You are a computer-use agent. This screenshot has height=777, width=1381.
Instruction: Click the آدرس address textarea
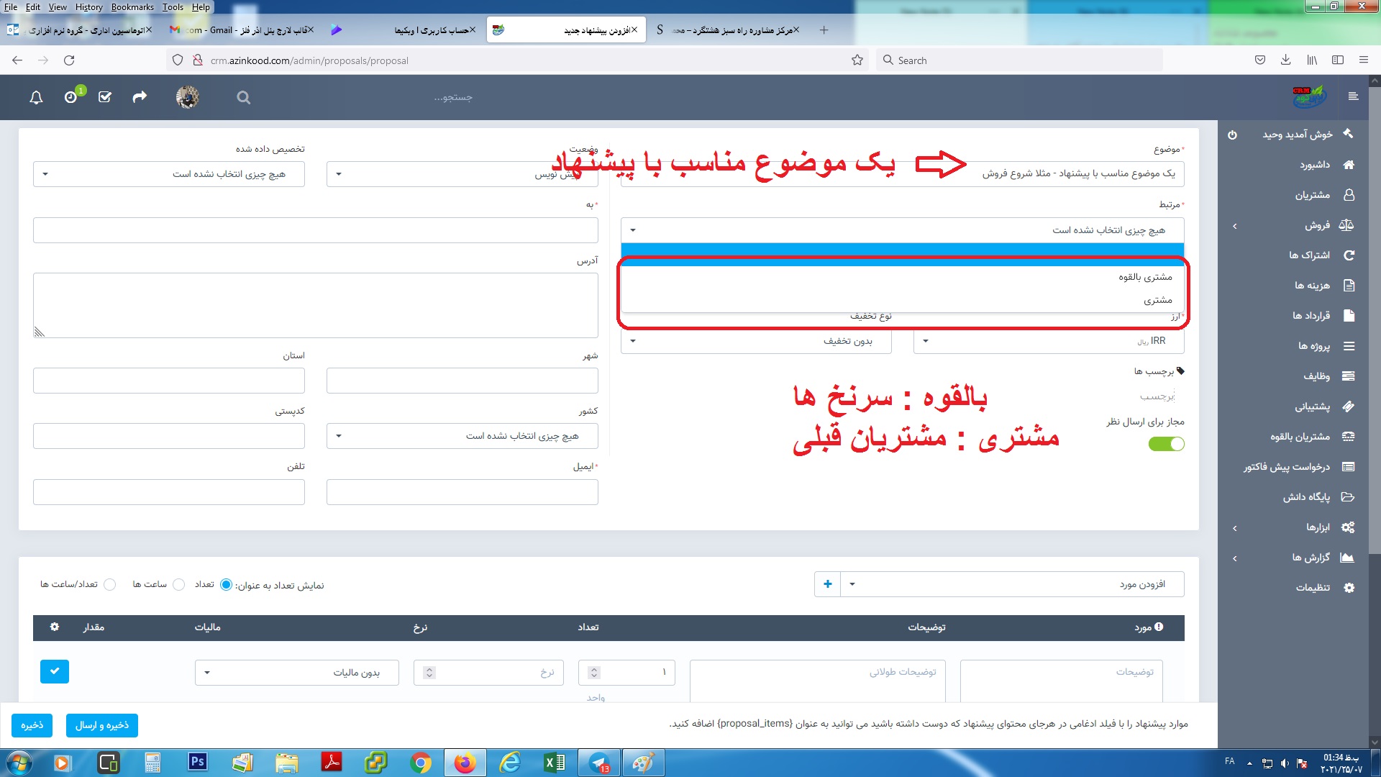(315, 305)
